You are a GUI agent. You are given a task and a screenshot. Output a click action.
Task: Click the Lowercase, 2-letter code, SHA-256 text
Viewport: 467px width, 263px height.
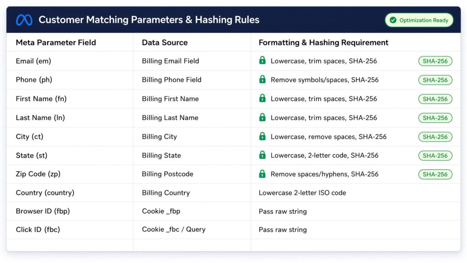[325, 155]
